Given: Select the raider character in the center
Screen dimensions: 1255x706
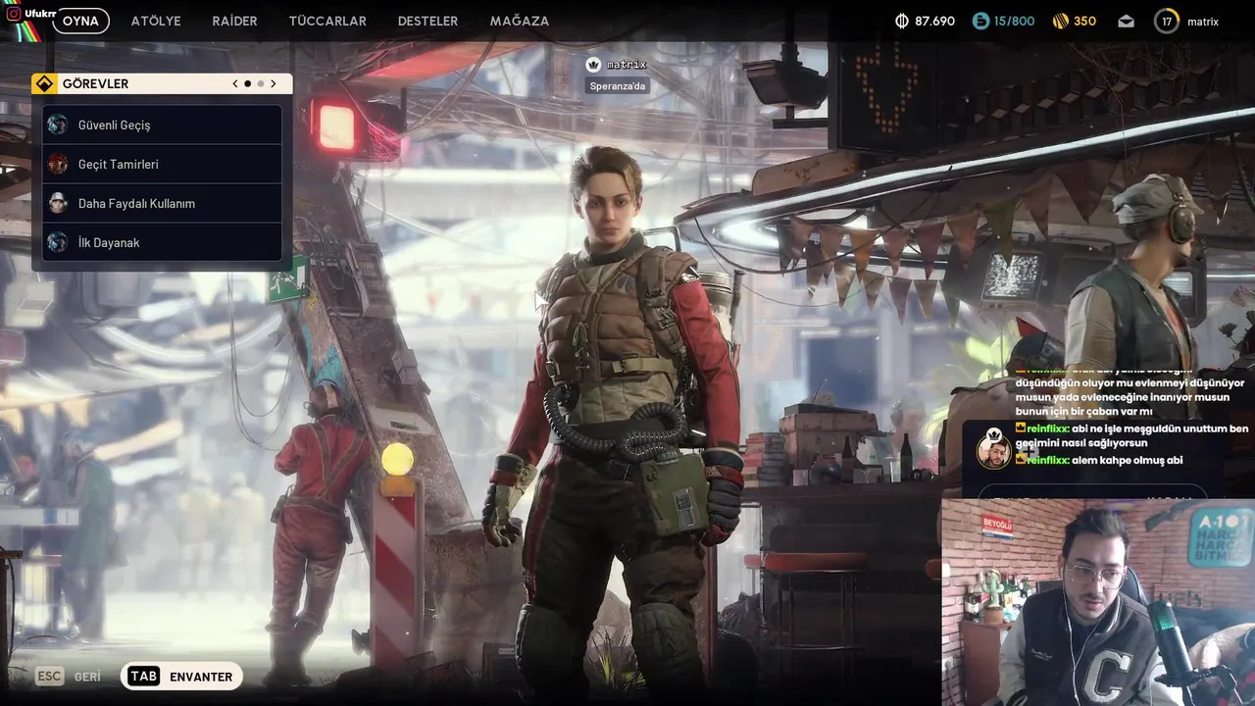Looking at the screenshot, I should pyautogui.click(x=616, y=422).
